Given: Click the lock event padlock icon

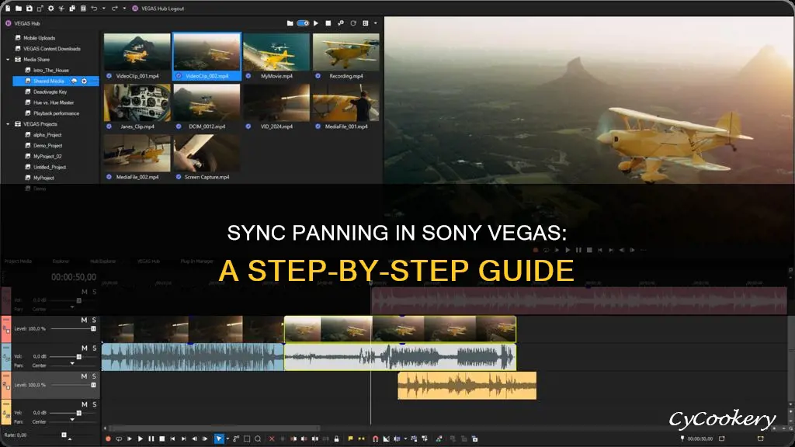Looking at the screenshot, I should [x=336, y=439].
